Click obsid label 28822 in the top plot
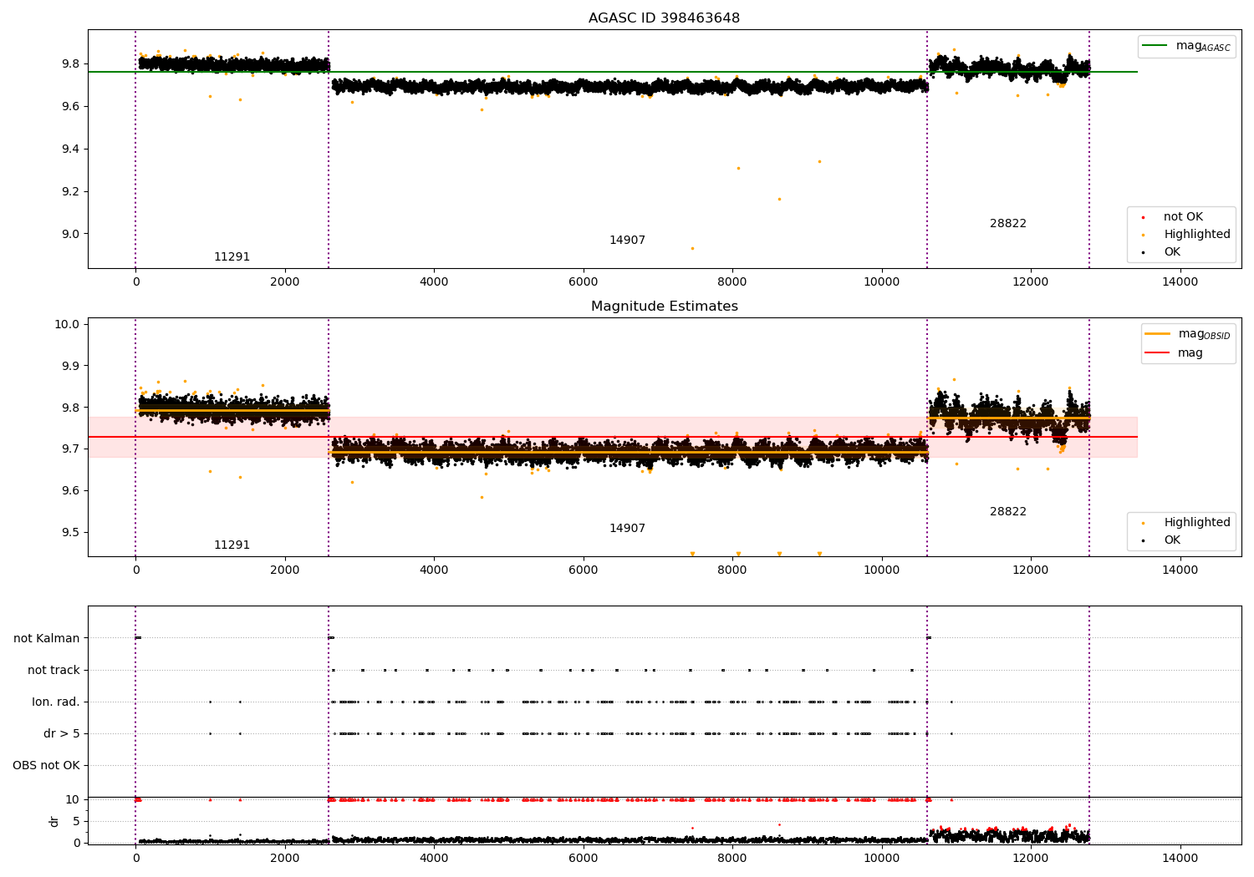This screenshot has width=1254, height=877. [1007, 224]
